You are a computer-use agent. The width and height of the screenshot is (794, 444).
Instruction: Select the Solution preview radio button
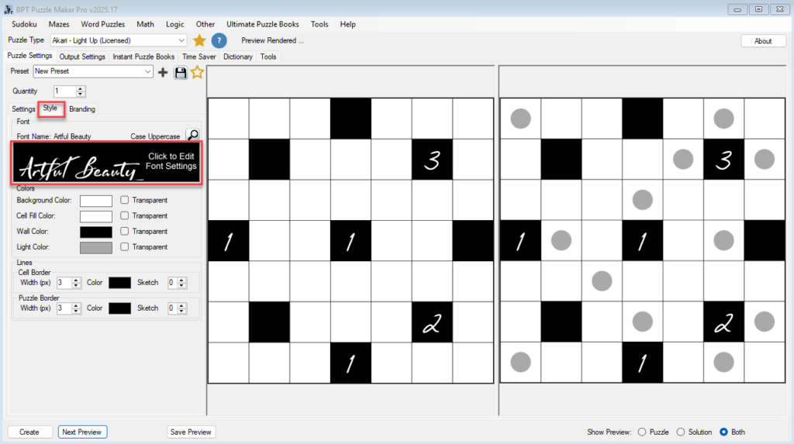(681, 432)
